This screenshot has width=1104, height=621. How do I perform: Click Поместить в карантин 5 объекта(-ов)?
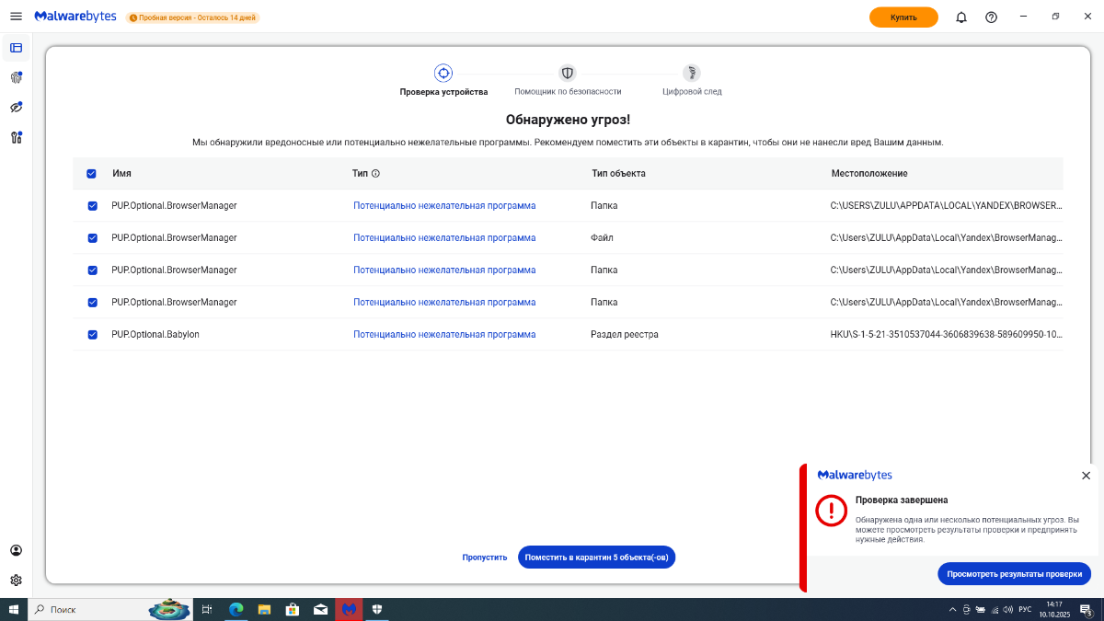[596, 558]
